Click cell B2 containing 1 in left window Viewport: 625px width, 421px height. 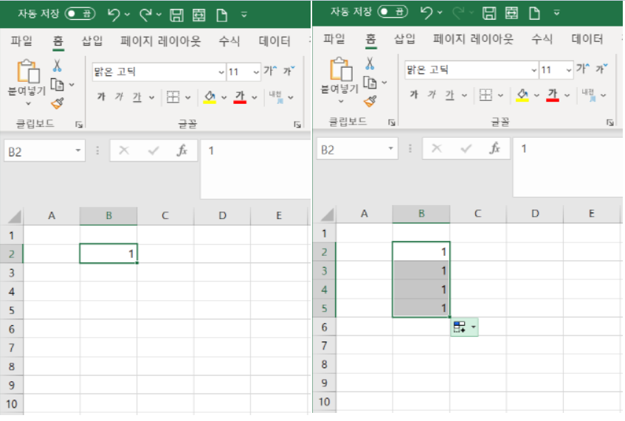click(x=108, y=254)
